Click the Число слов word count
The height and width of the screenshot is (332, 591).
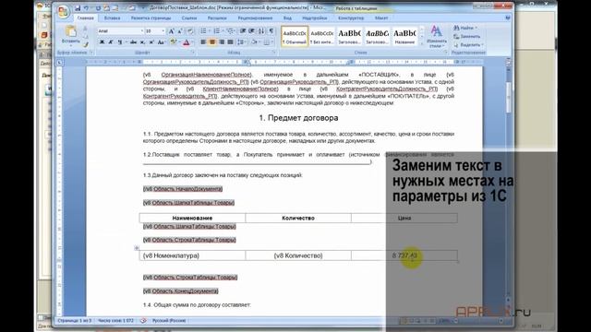[115, 321]
